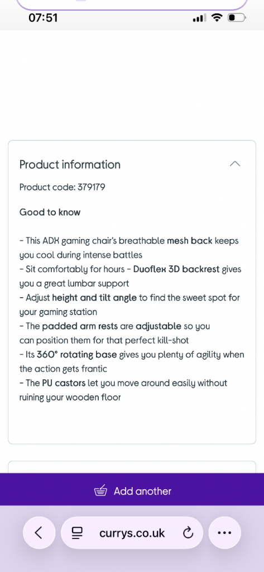264x572 pixels.
Task: Open the browser three-dots menu
Action: coord(224,533)
